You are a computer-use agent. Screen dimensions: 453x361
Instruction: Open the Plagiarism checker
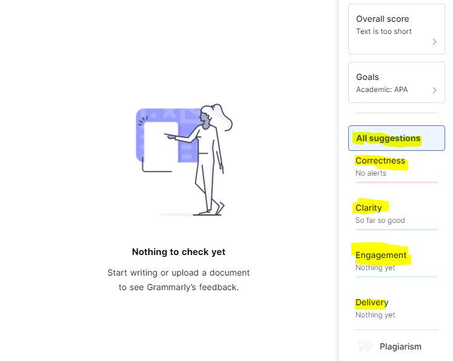click(x=400, y=346)
